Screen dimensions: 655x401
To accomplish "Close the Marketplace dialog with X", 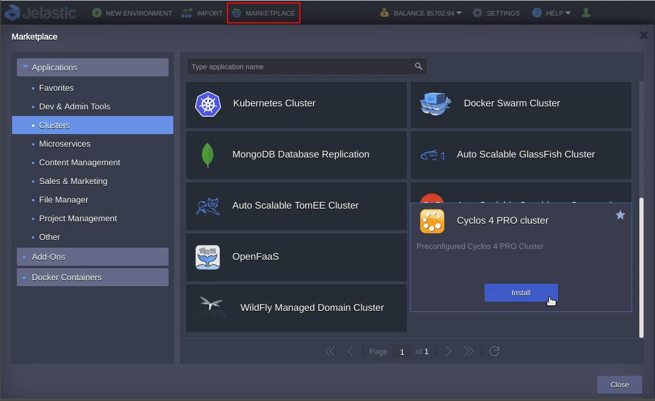I will 644,35.
